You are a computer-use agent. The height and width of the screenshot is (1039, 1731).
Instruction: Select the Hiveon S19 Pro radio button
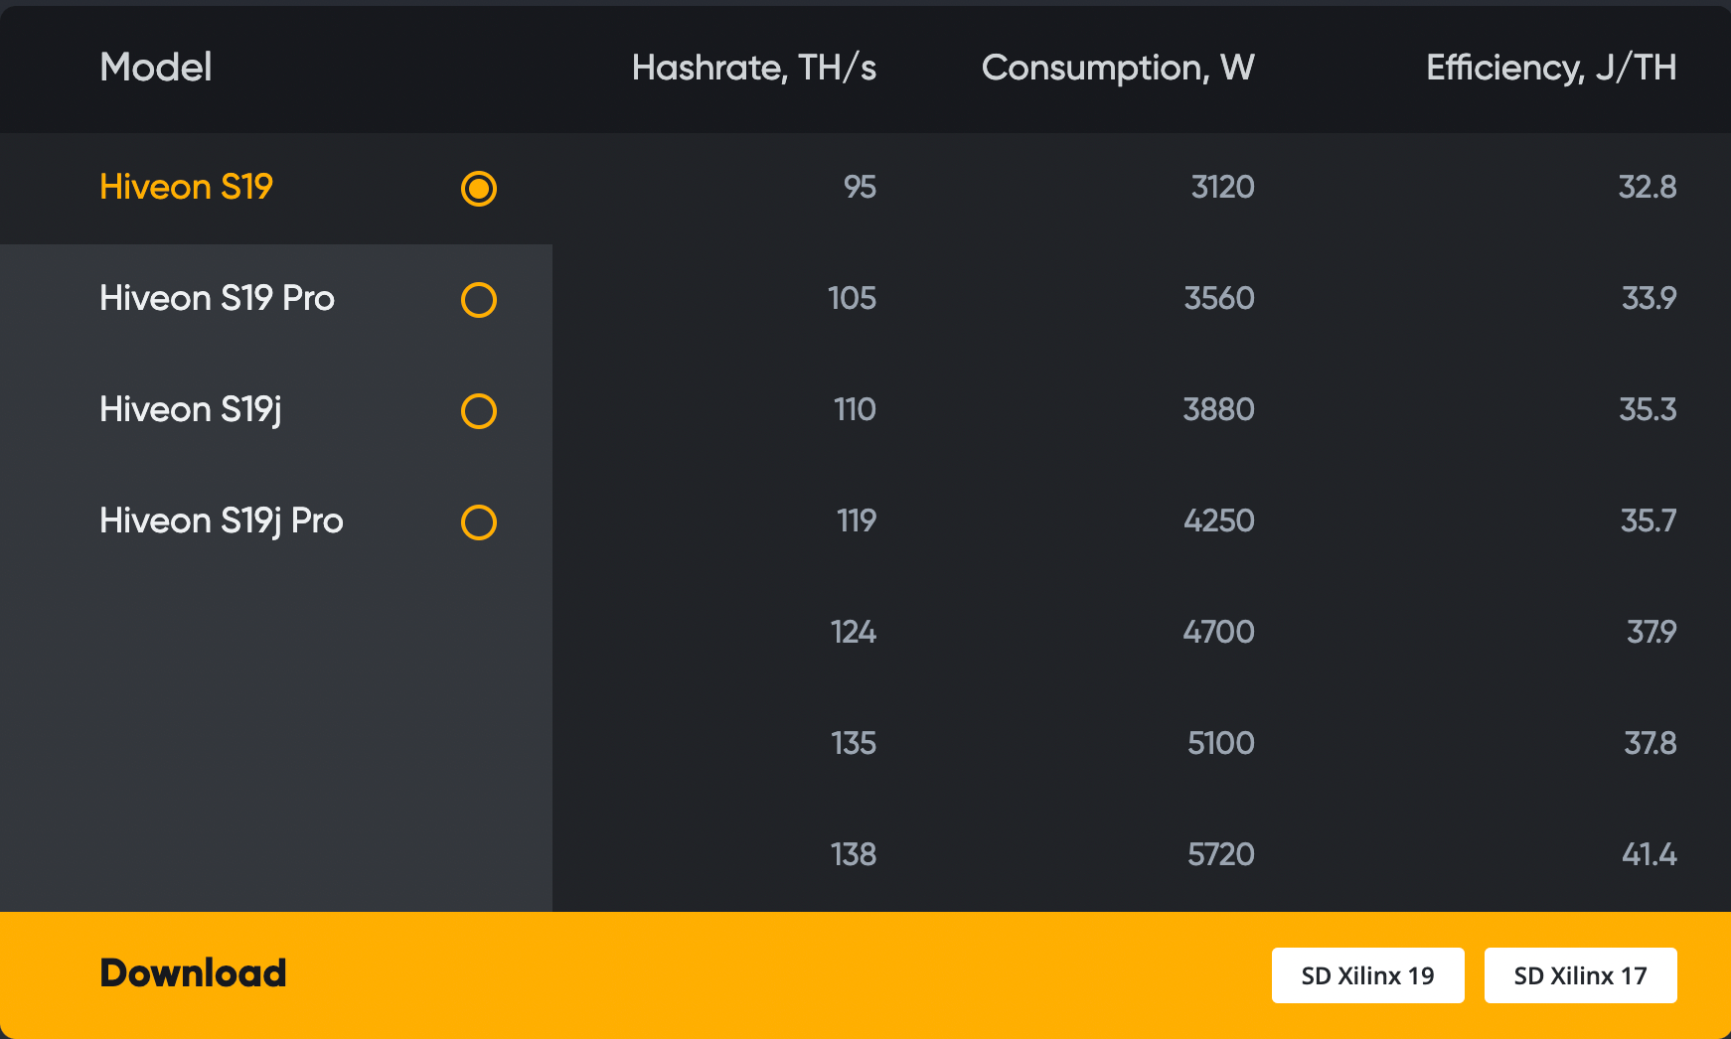[x=479, y=300]
